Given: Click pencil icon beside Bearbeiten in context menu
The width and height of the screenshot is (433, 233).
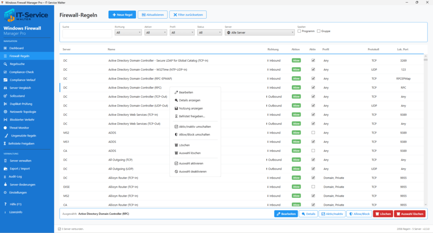Looking at the screenshot, I should [x=176, y=93].
